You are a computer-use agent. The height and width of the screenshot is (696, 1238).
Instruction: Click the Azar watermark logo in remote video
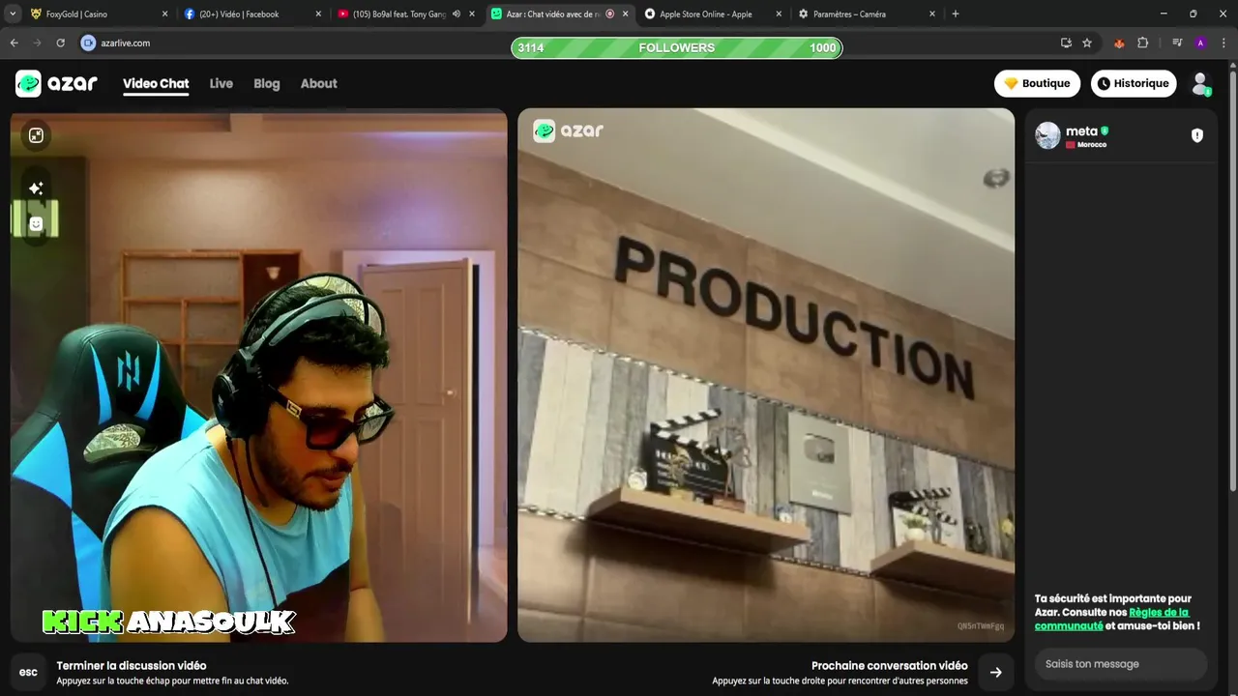569,130
